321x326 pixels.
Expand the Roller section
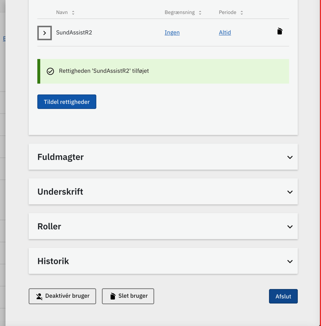163,226
